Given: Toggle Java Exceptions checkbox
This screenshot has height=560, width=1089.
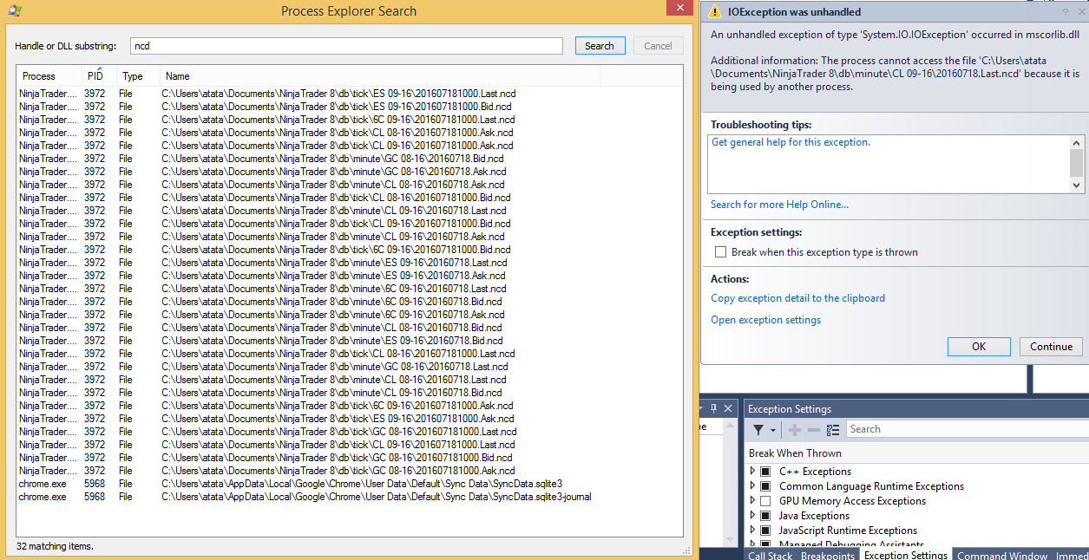Looking at the screenshot, I should tap(765, 516).
